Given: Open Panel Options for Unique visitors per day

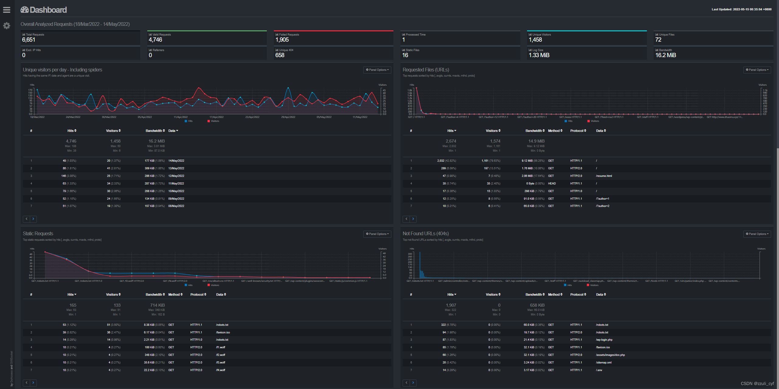Looking at the screenshot, I should coord(377,70).
